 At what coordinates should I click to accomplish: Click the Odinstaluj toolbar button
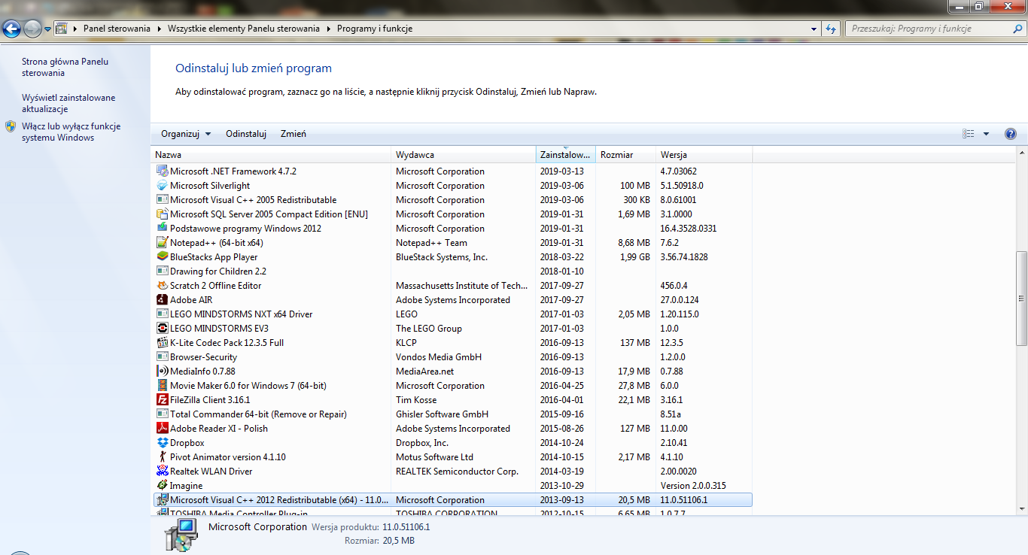[246, 134]
